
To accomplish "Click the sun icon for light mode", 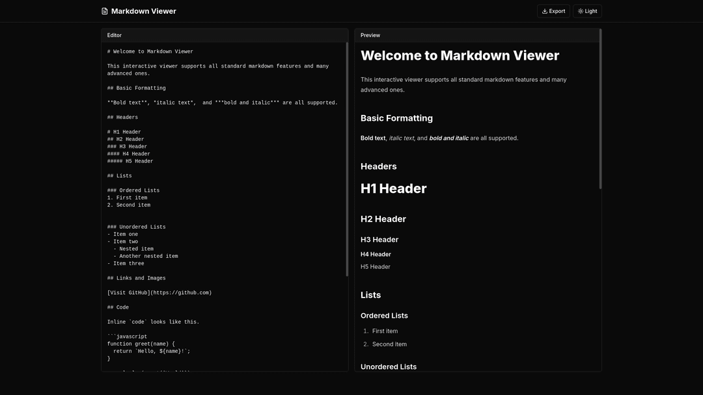I will coord(581,11).
